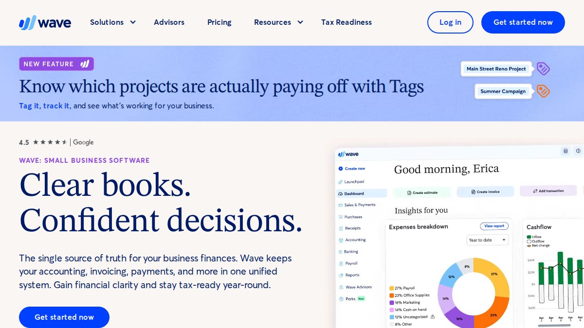584x328 pixels.
Task: Click the Main Street Reno Project tag label
Action: click(x=496, y=69)
